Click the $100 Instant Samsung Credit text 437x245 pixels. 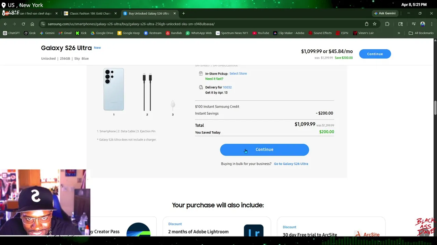(x=217, y=107)
